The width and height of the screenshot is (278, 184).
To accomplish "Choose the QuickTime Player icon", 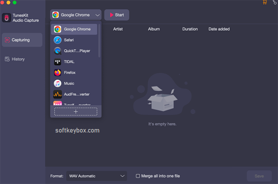I will coord(57,51).
